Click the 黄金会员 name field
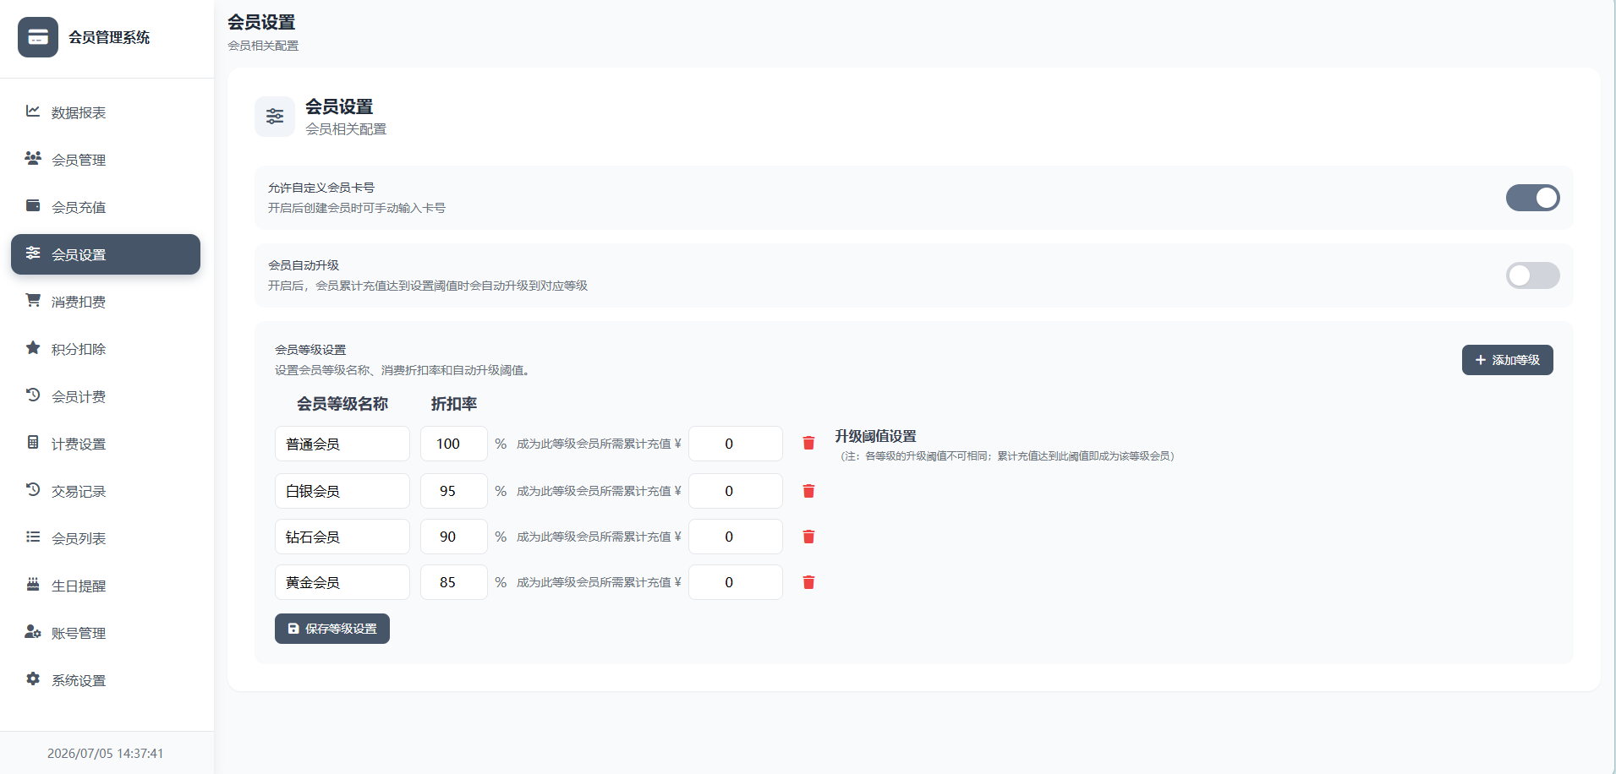 pos(342,582)
